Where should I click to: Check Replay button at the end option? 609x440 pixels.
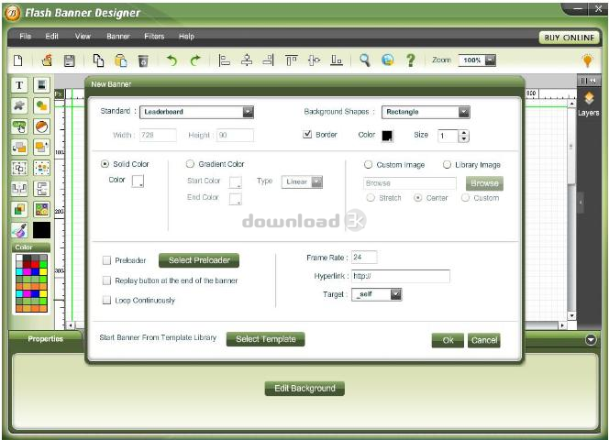click(x=106, y=280)
